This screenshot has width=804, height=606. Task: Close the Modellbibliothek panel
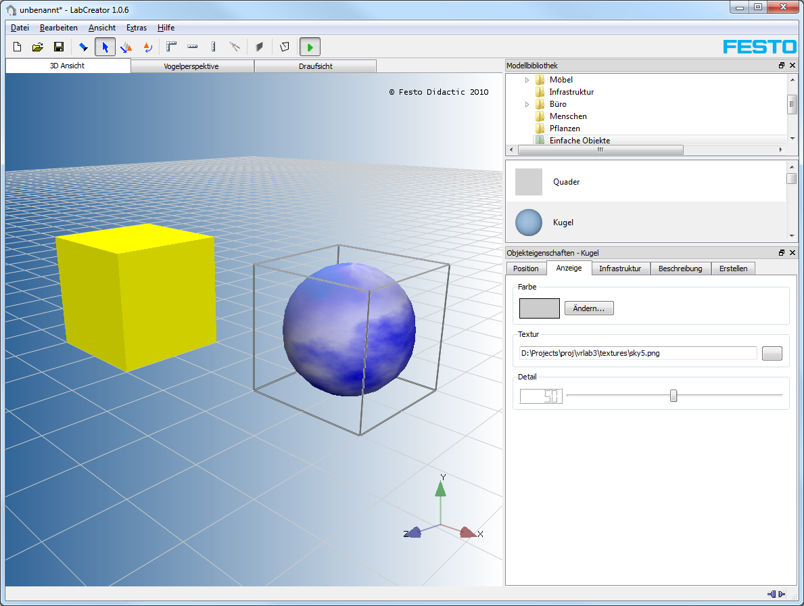[x=793, y=65]
